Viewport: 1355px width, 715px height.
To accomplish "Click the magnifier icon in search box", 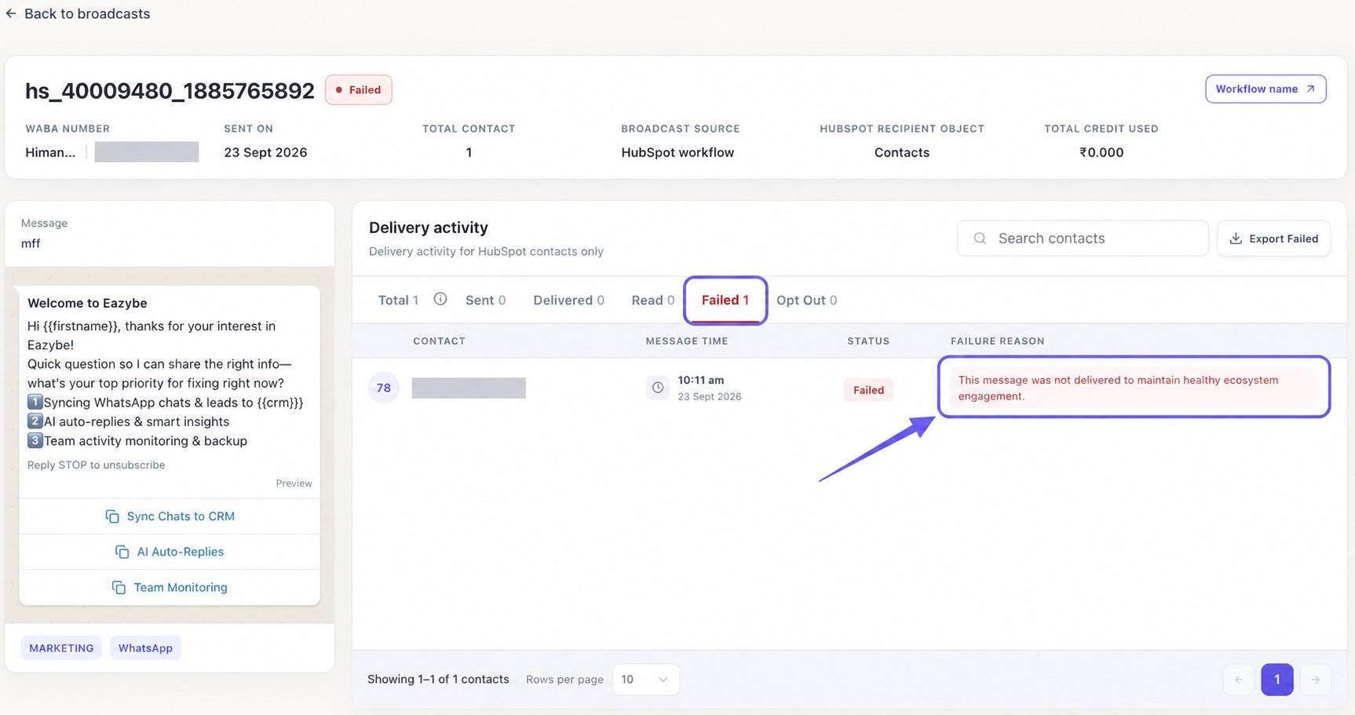I will coord(980,239).
